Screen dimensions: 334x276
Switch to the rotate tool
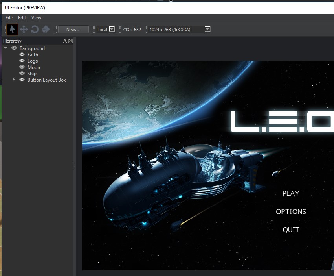[x=35, y=29]
